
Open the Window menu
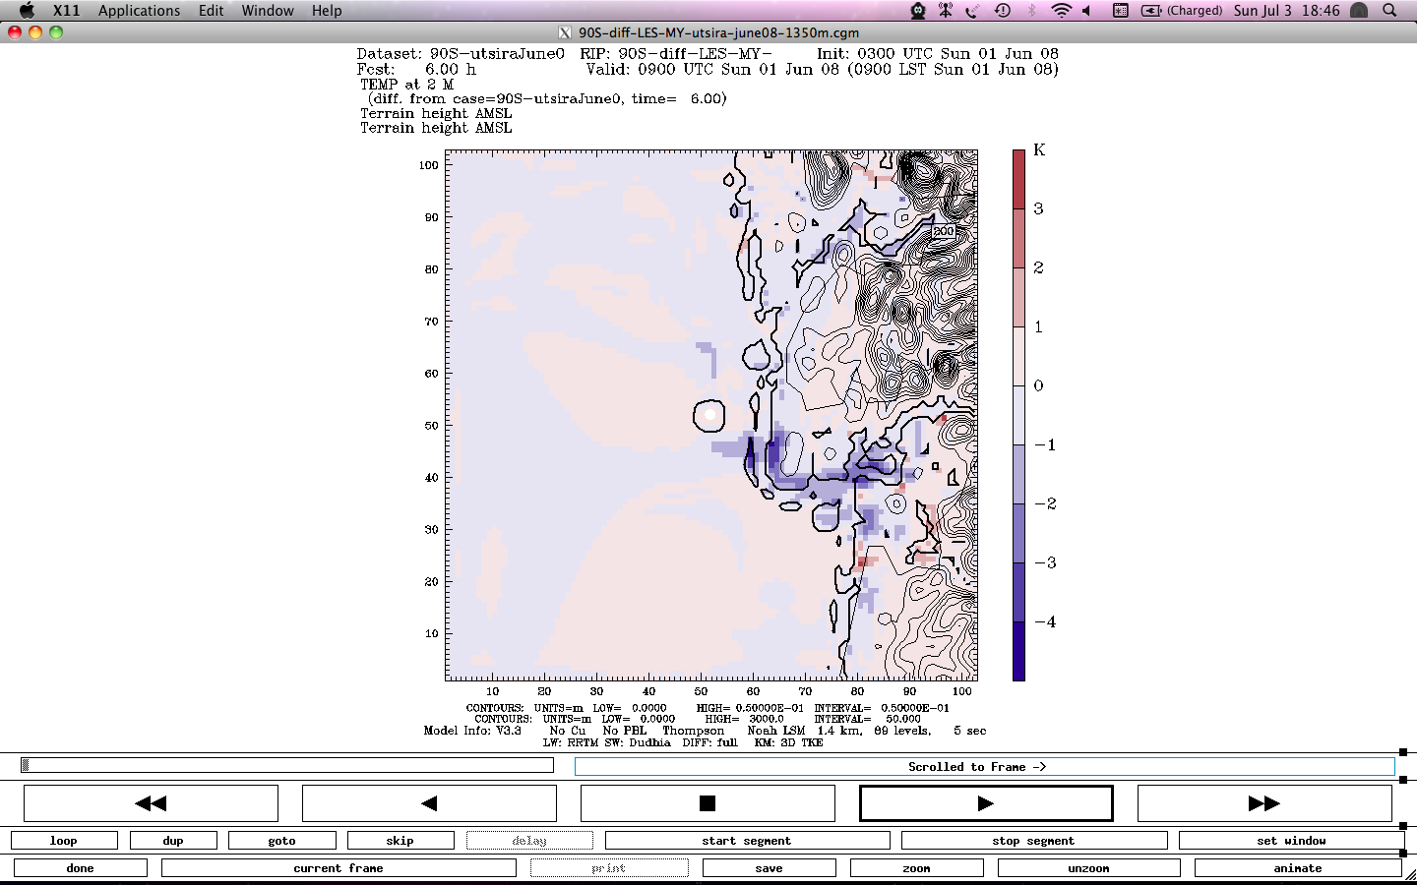[268, 10]
